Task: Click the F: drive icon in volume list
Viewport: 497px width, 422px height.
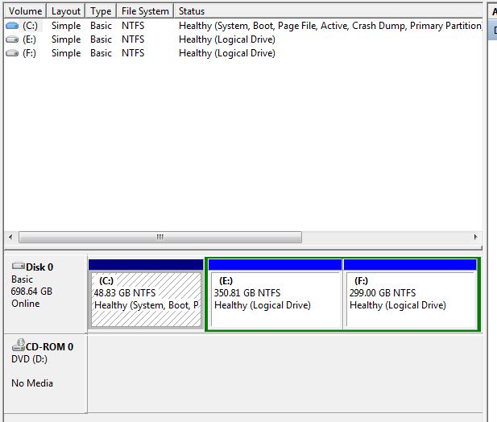Action: click(x=12, y=53)
